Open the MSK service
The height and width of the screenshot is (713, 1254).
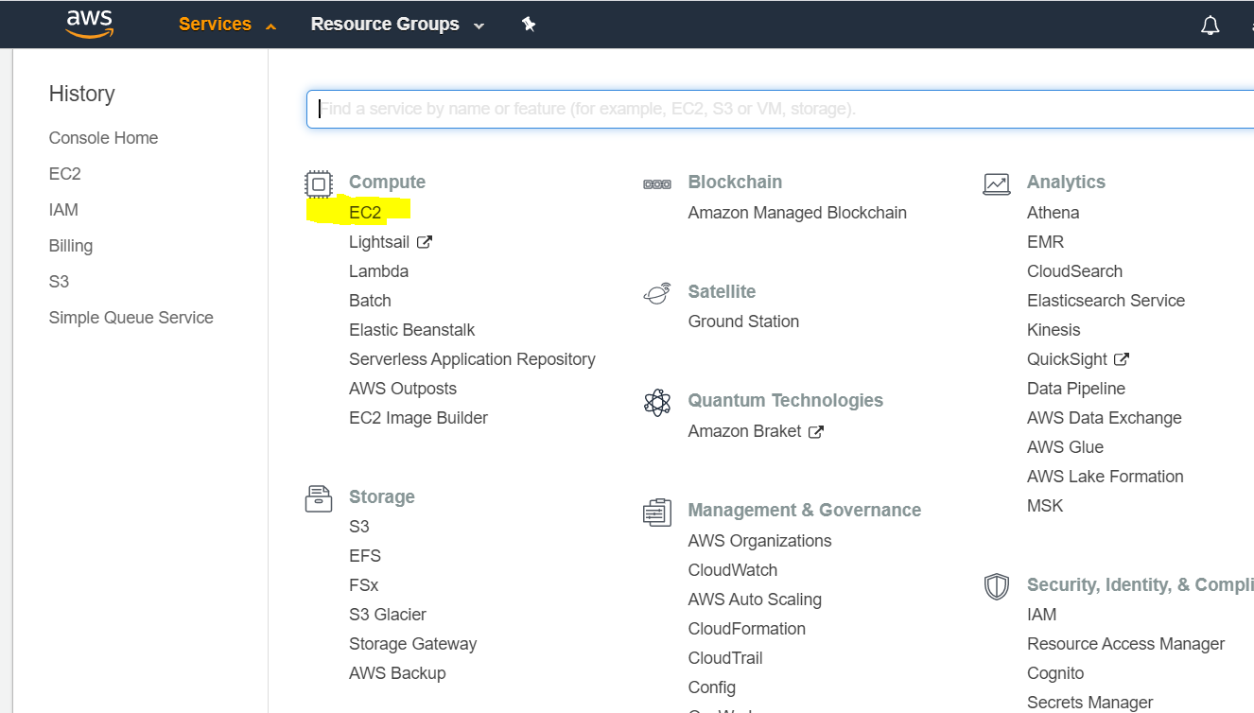[x=1045, y=506]
